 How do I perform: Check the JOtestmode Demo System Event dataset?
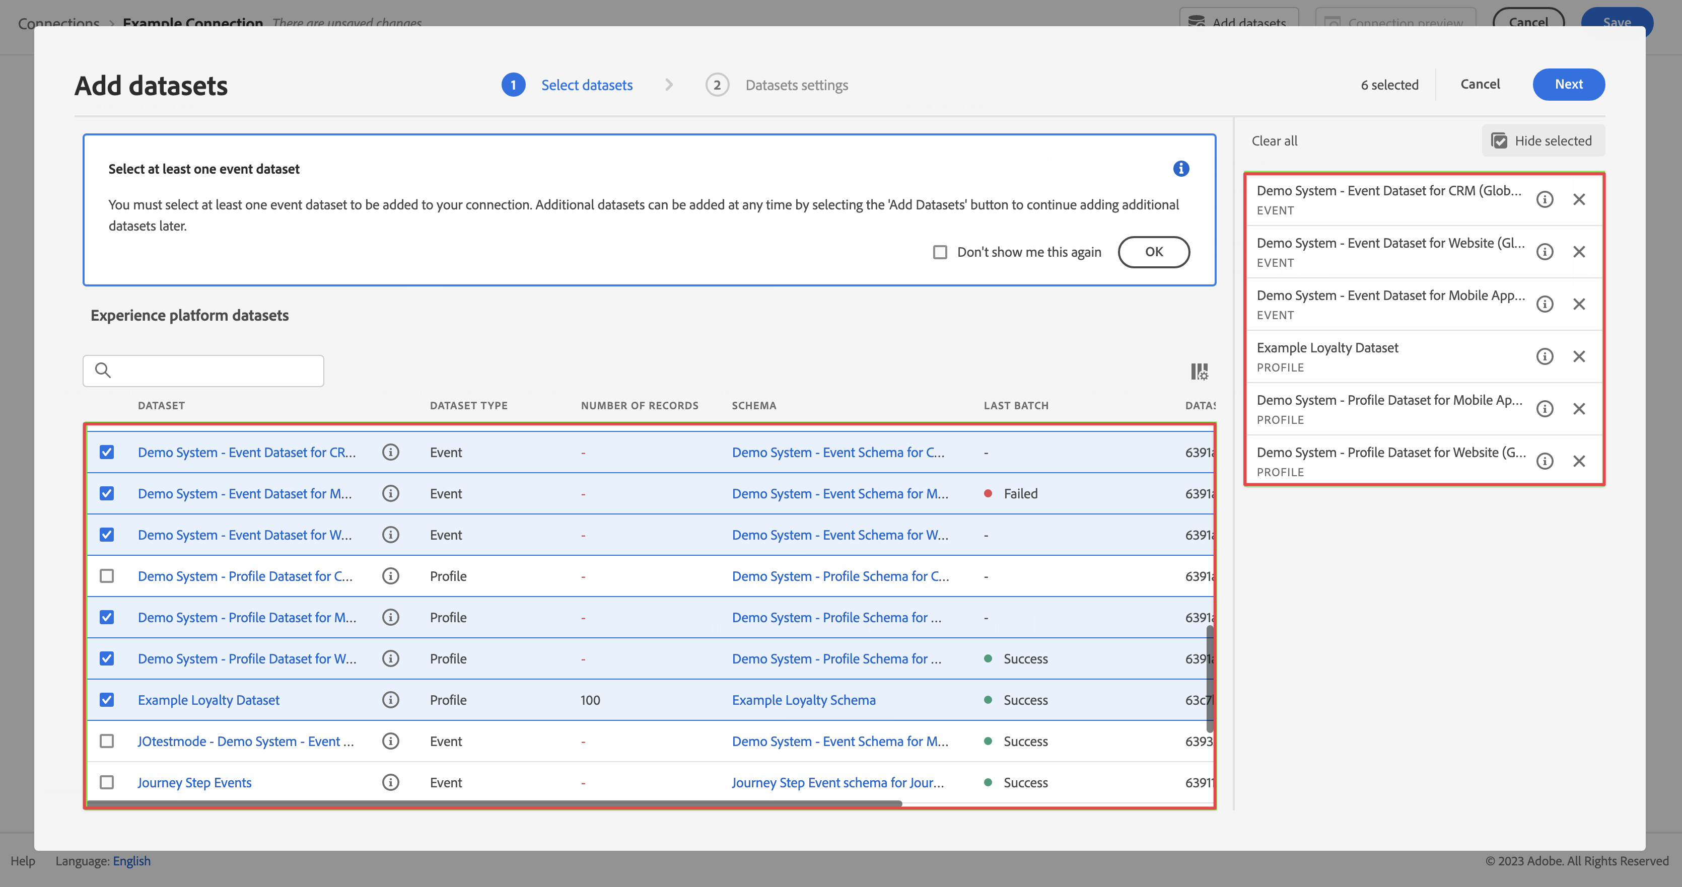[106, 741]
